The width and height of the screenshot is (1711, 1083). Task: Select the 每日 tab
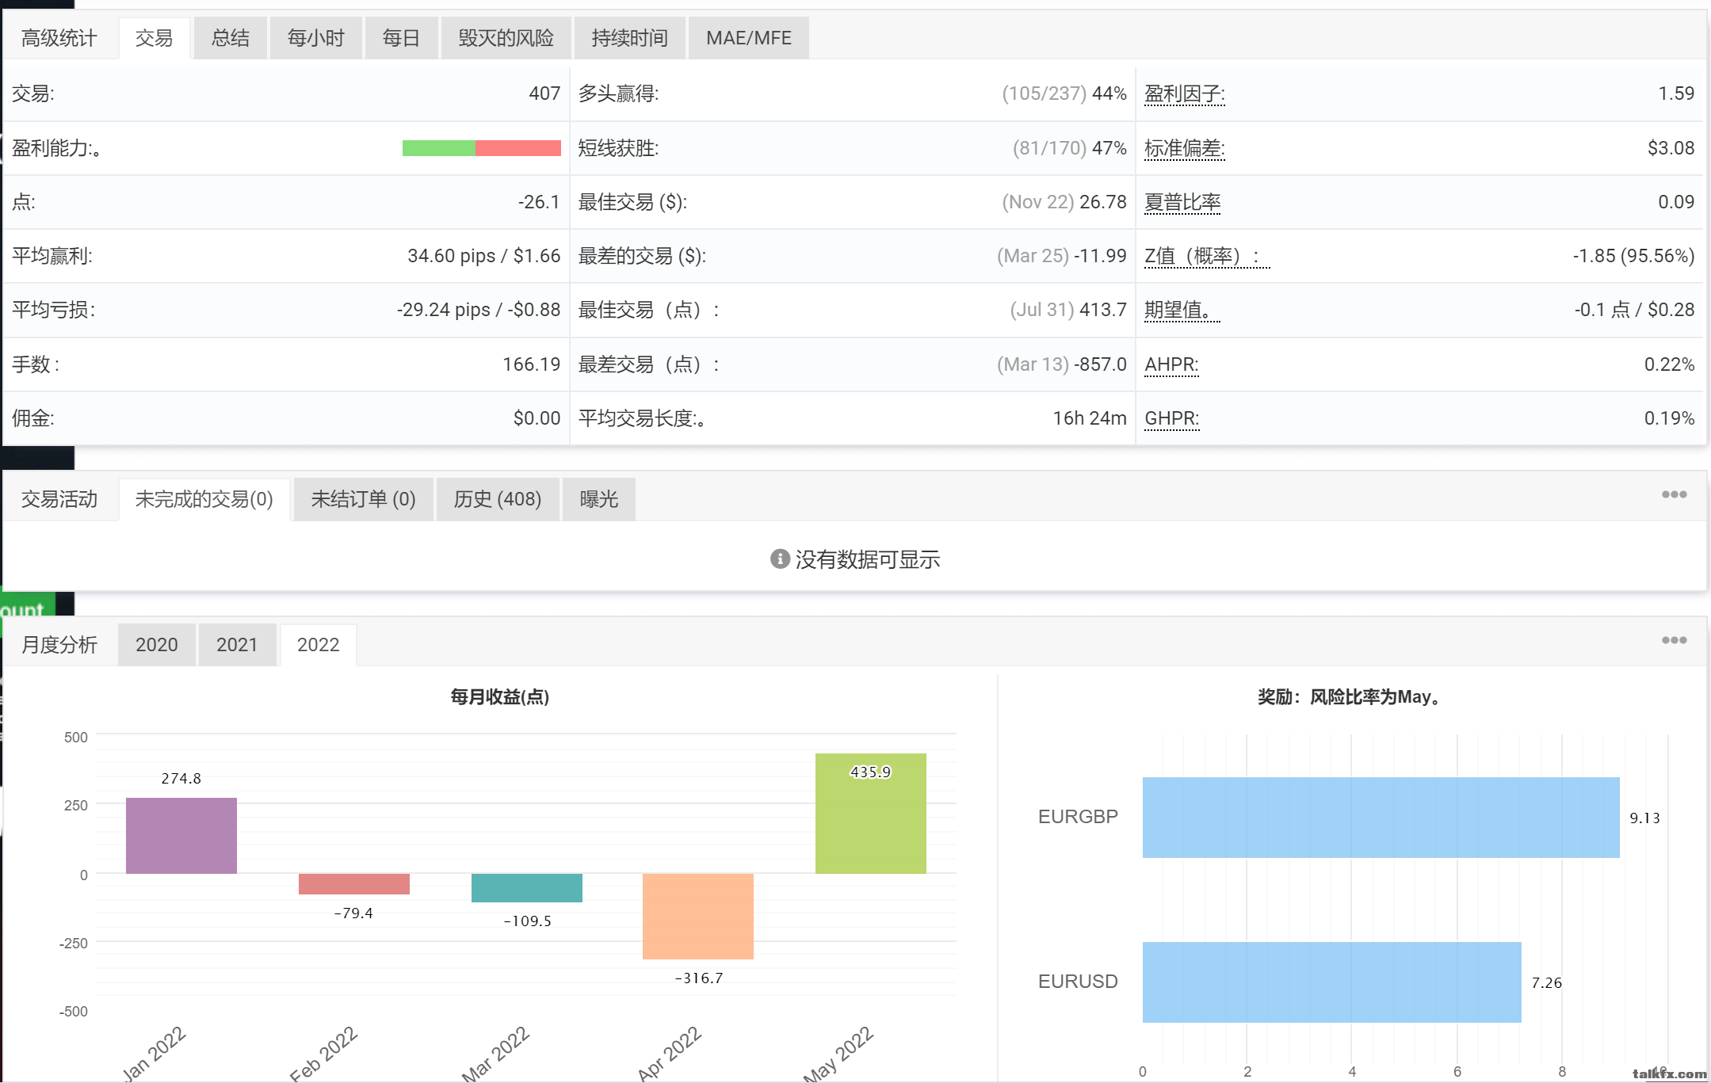pyautogui.click(x=401, y=38)
